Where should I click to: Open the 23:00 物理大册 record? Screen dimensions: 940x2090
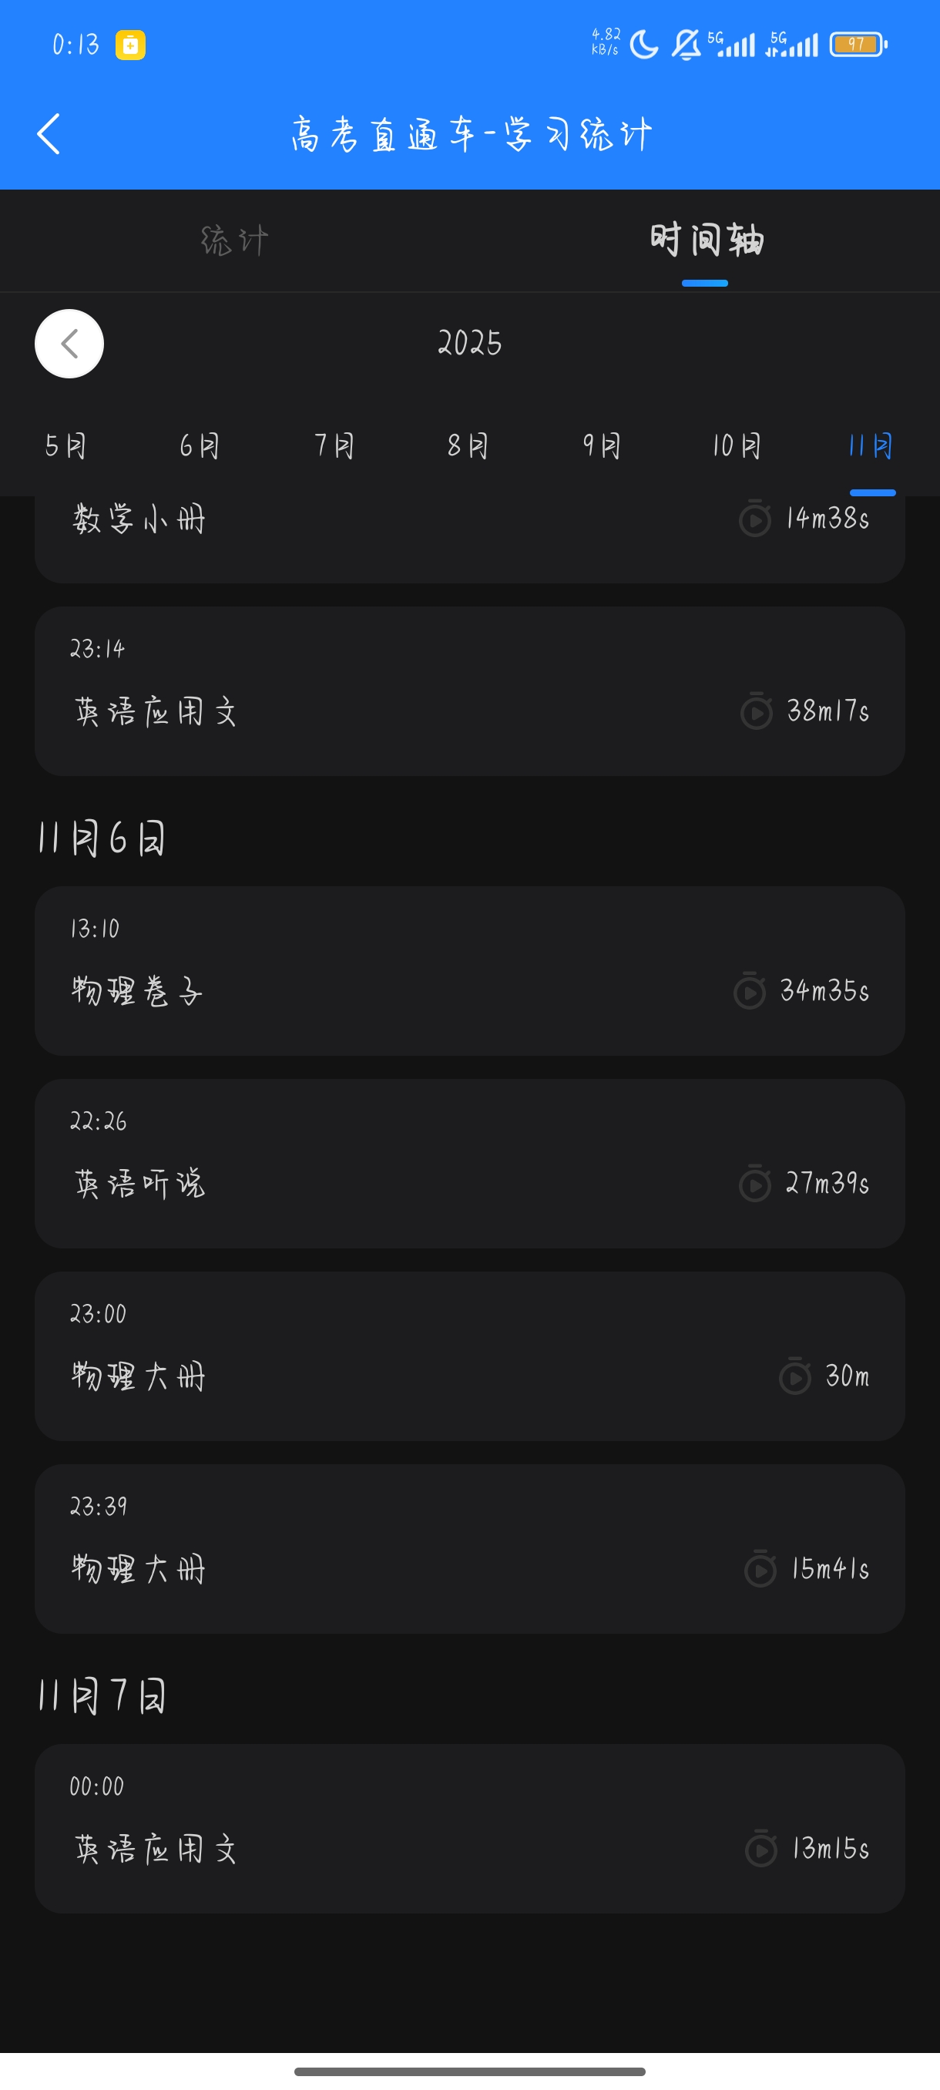click(469, 1356)
